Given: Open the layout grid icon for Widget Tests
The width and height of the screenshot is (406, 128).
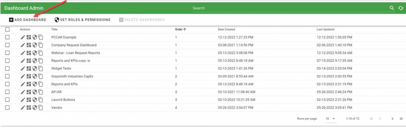Looking at the screenshot, I should [29, 68].
